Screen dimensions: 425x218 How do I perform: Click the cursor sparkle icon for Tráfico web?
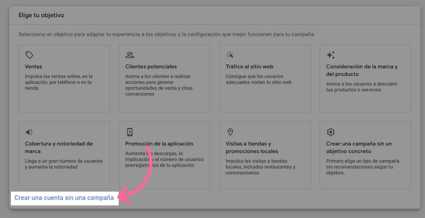230,55
